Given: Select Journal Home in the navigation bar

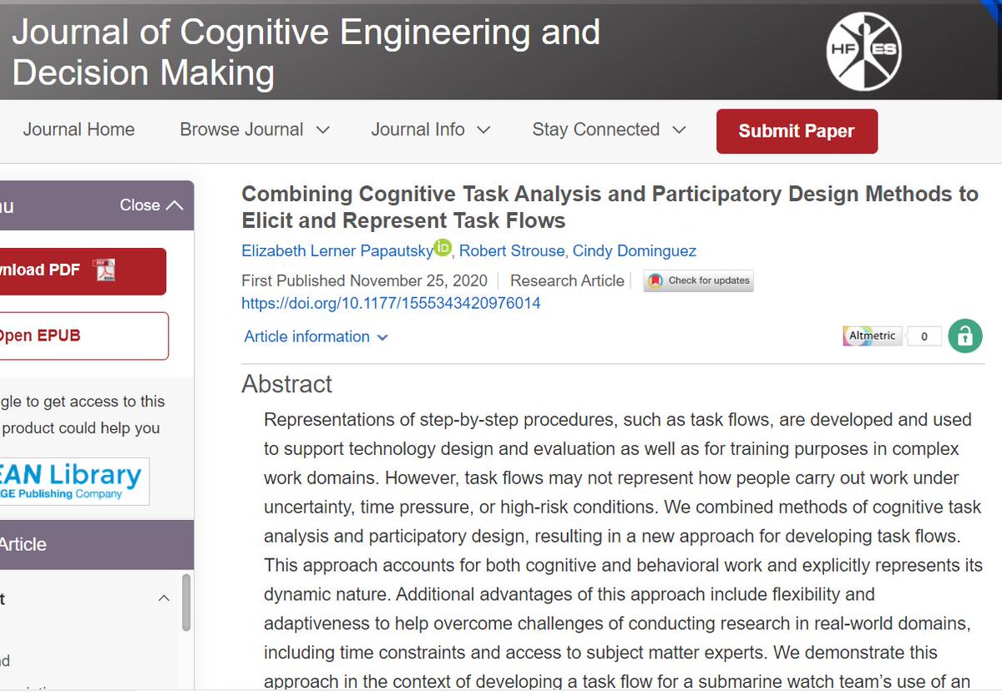Looking at the screenshot, I should tap(78, 129).
